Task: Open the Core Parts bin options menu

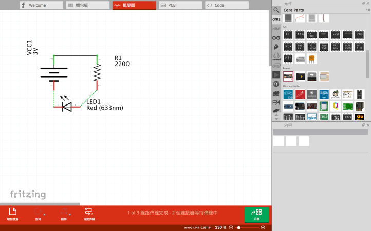Action: (x=367, y=10)
